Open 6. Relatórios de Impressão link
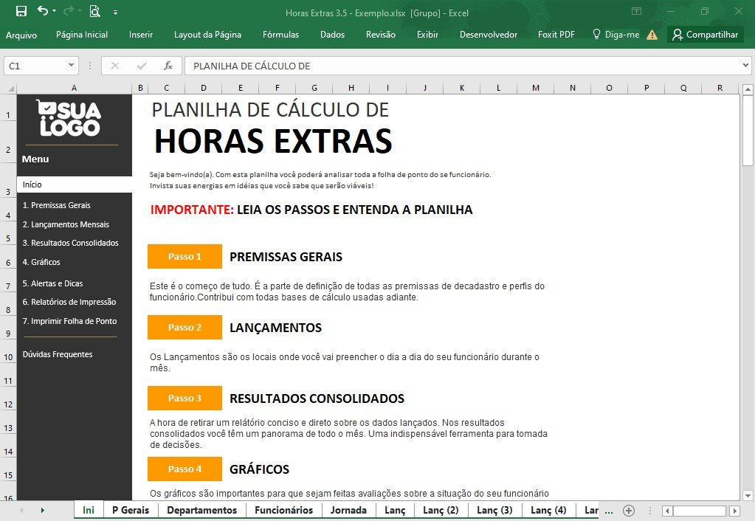 (69, 302)
